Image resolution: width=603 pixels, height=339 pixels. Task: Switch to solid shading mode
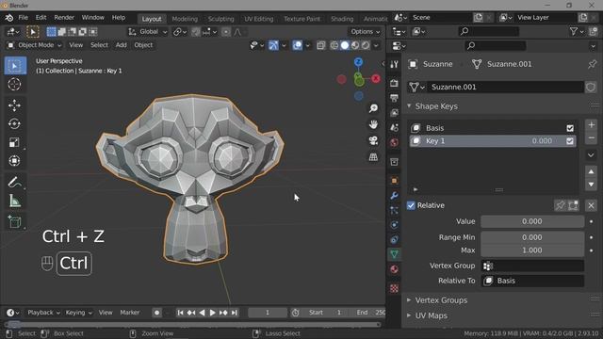345,45
